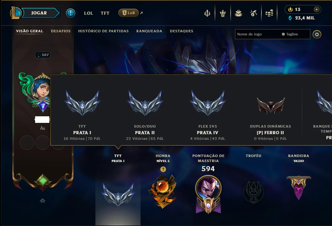Open the RANQUEADA tab
The image size is (332, 226).
tap(149, 31)
